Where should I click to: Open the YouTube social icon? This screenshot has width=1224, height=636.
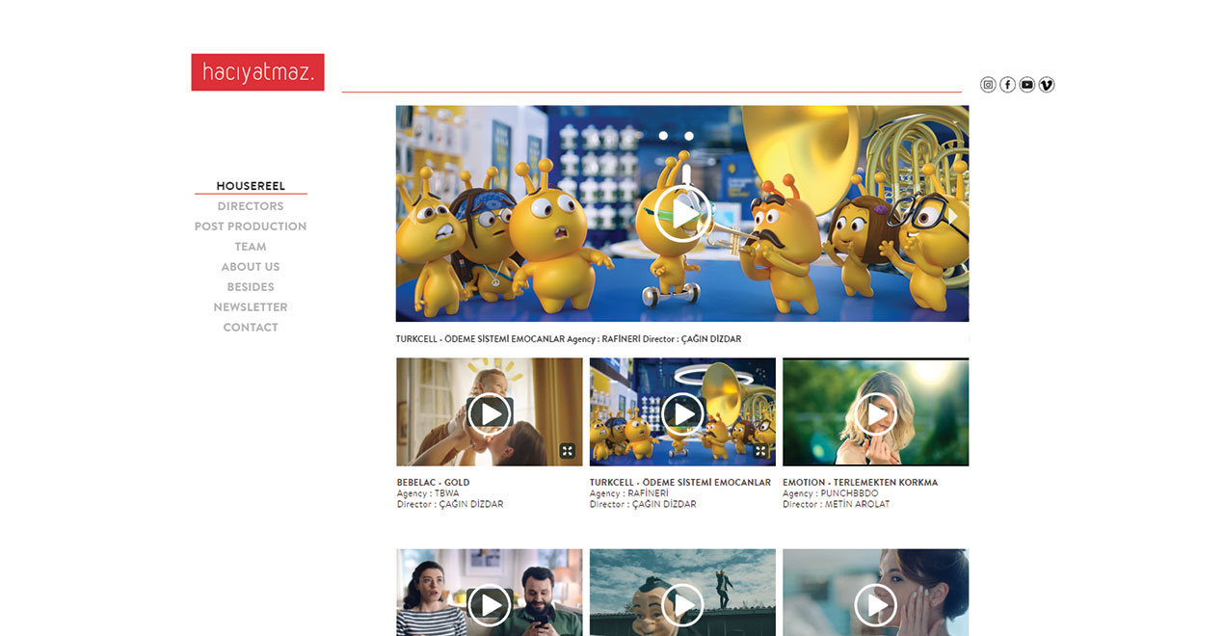coord(1027,85)
